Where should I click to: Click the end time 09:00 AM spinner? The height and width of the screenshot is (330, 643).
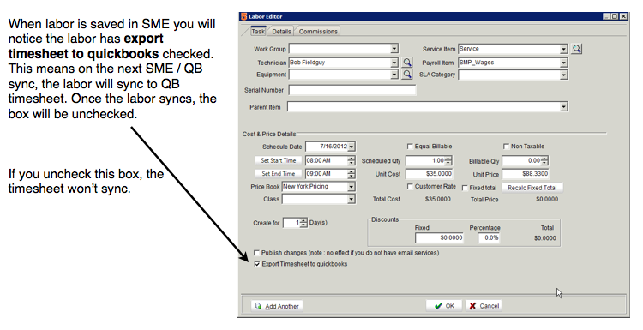click(351, 174)
